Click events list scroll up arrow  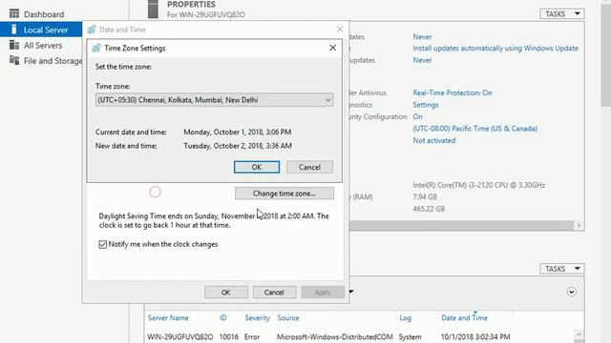(579, 334)
